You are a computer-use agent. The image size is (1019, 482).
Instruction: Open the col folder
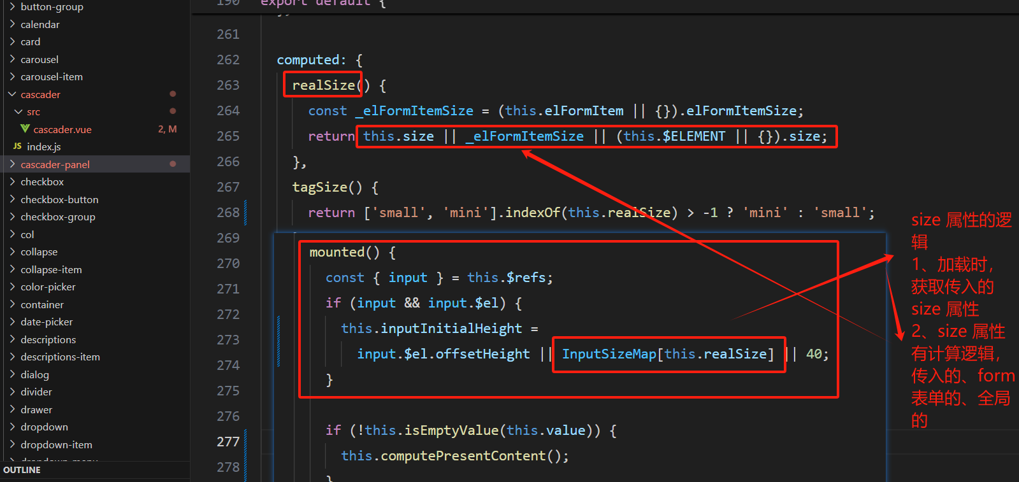[27, 234]
